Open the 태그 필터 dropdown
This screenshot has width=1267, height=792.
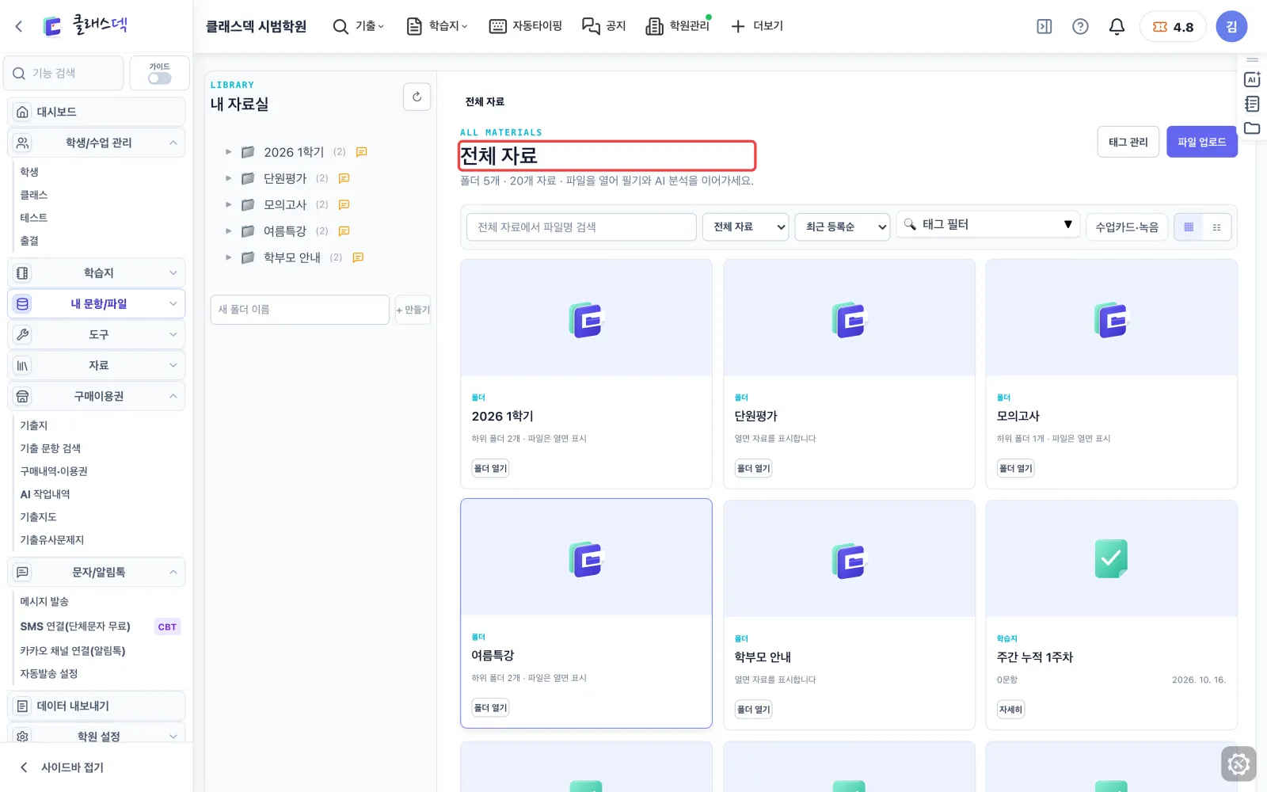pyautogui.click(x=988, y=225)
